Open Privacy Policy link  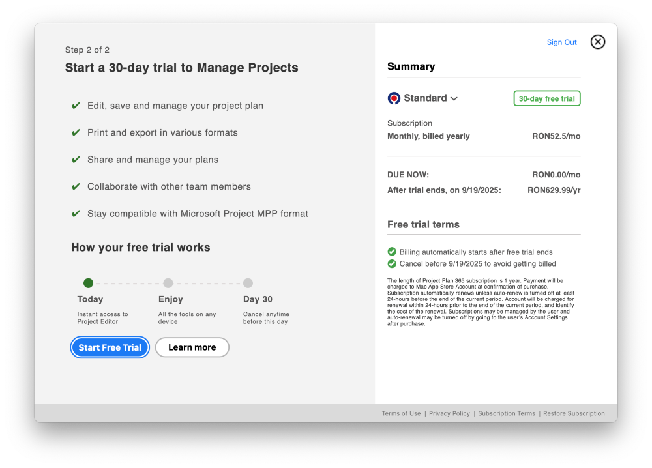coord(449,413)
